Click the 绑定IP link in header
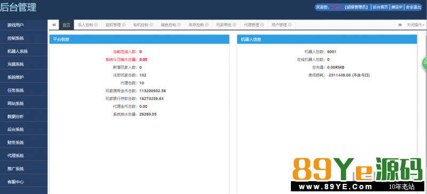427x194 pixels. pos(397,7)
